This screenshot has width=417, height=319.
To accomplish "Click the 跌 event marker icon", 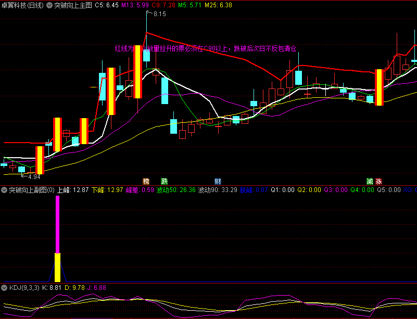I will coord(165,182).
